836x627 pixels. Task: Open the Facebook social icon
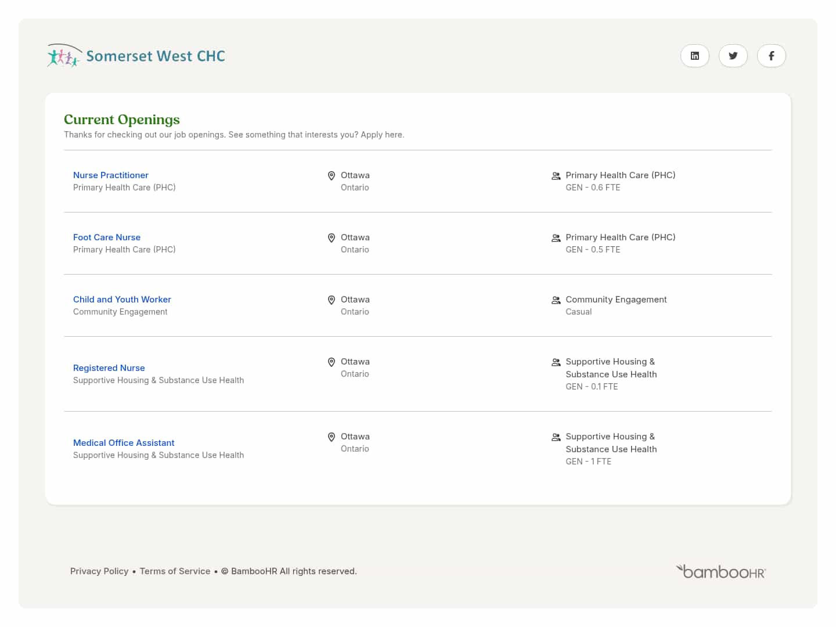[771, 56]
